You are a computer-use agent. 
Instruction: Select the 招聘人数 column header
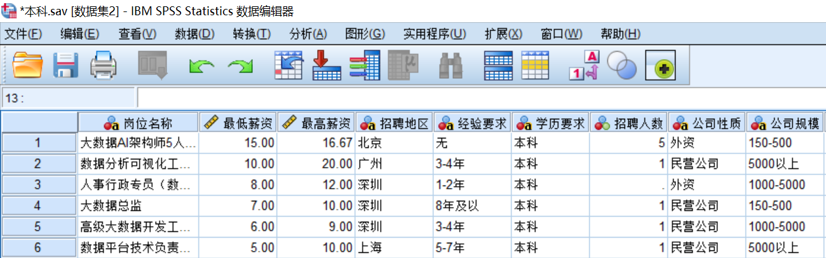tap(628, 123)
